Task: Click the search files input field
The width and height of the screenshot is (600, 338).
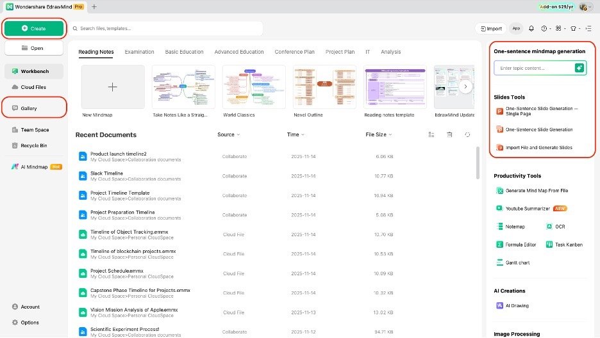Action: [166, 28]
